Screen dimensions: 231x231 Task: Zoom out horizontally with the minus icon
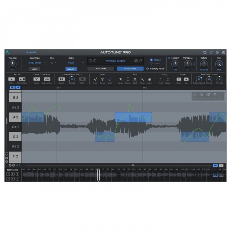10,165
